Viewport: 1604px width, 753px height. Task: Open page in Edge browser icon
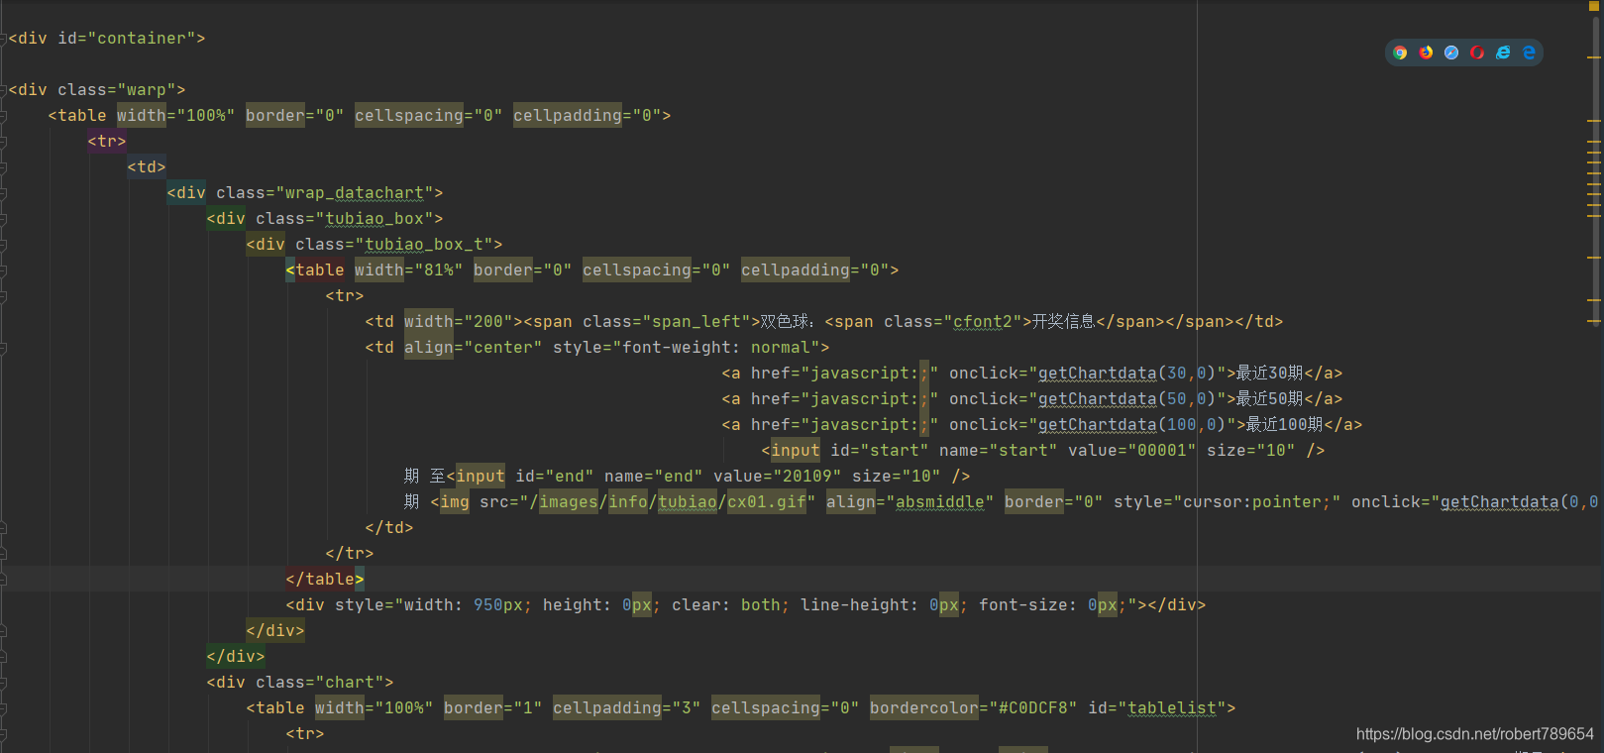point(1529,53)
